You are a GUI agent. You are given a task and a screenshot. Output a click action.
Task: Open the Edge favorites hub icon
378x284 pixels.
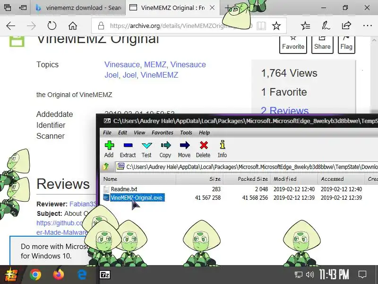pos(305,26)
